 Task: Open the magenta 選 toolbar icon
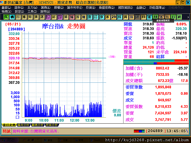click(48, 17)
